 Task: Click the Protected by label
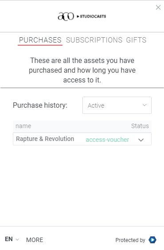[130, 240]
